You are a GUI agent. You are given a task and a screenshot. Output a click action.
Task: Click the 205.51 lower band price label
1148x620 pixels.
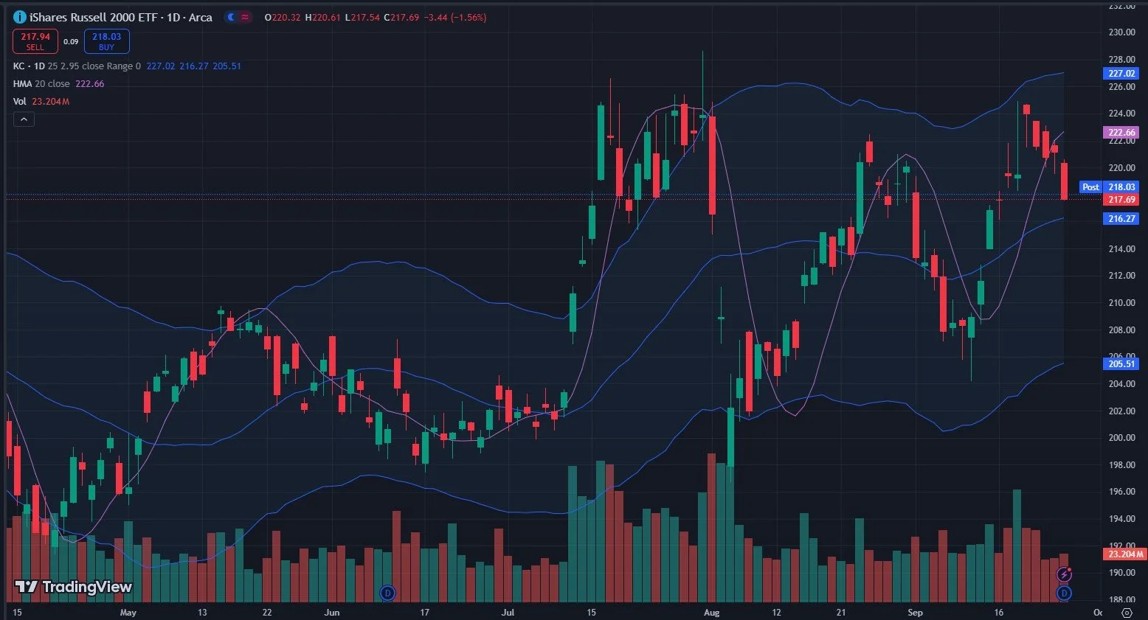pyautogui.click(x=1121, y=363)
